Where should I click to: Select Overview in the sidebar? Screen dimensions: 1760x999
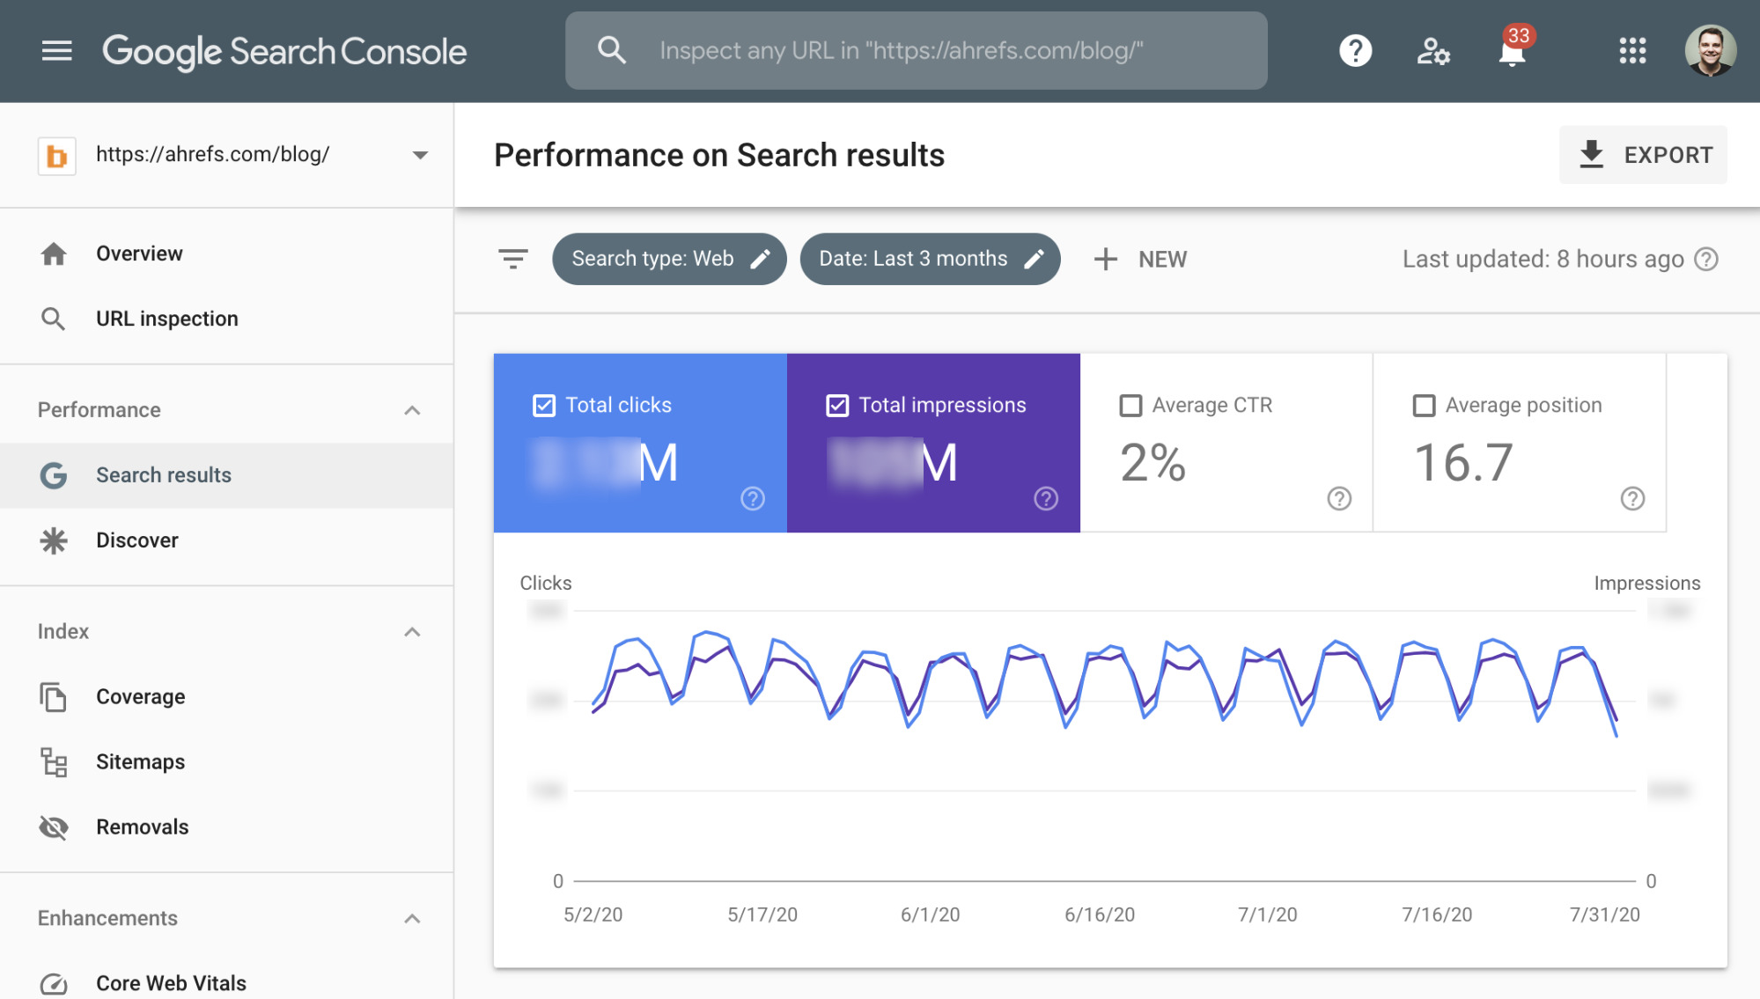tap(140, 253)
